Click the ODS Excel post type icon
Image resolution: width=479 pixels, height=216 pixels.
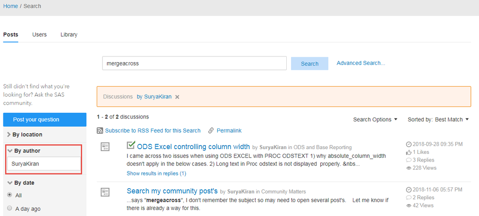[105, 147]
